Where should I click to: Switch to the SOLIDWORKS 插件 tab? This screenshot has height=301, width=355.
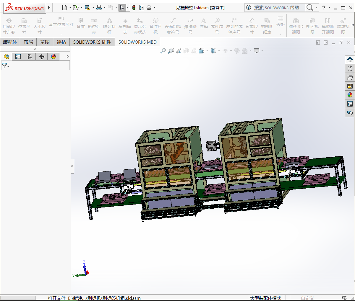click(x=92, y=42)
